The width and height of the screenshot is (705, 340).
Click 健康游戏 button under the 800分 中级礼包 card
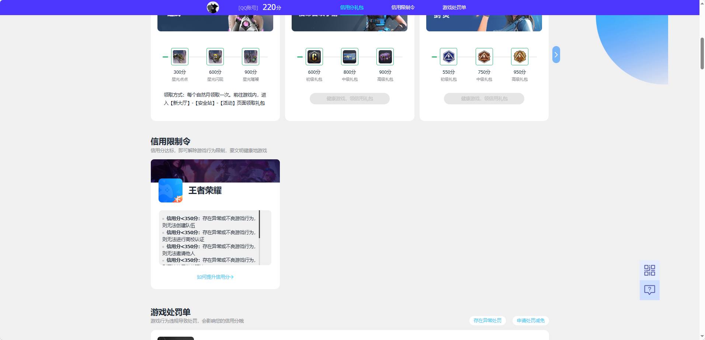coord(350,98)
